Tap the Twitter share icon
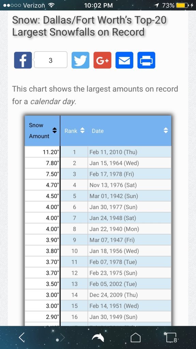 pyautogui.click(x=80, y=60)
